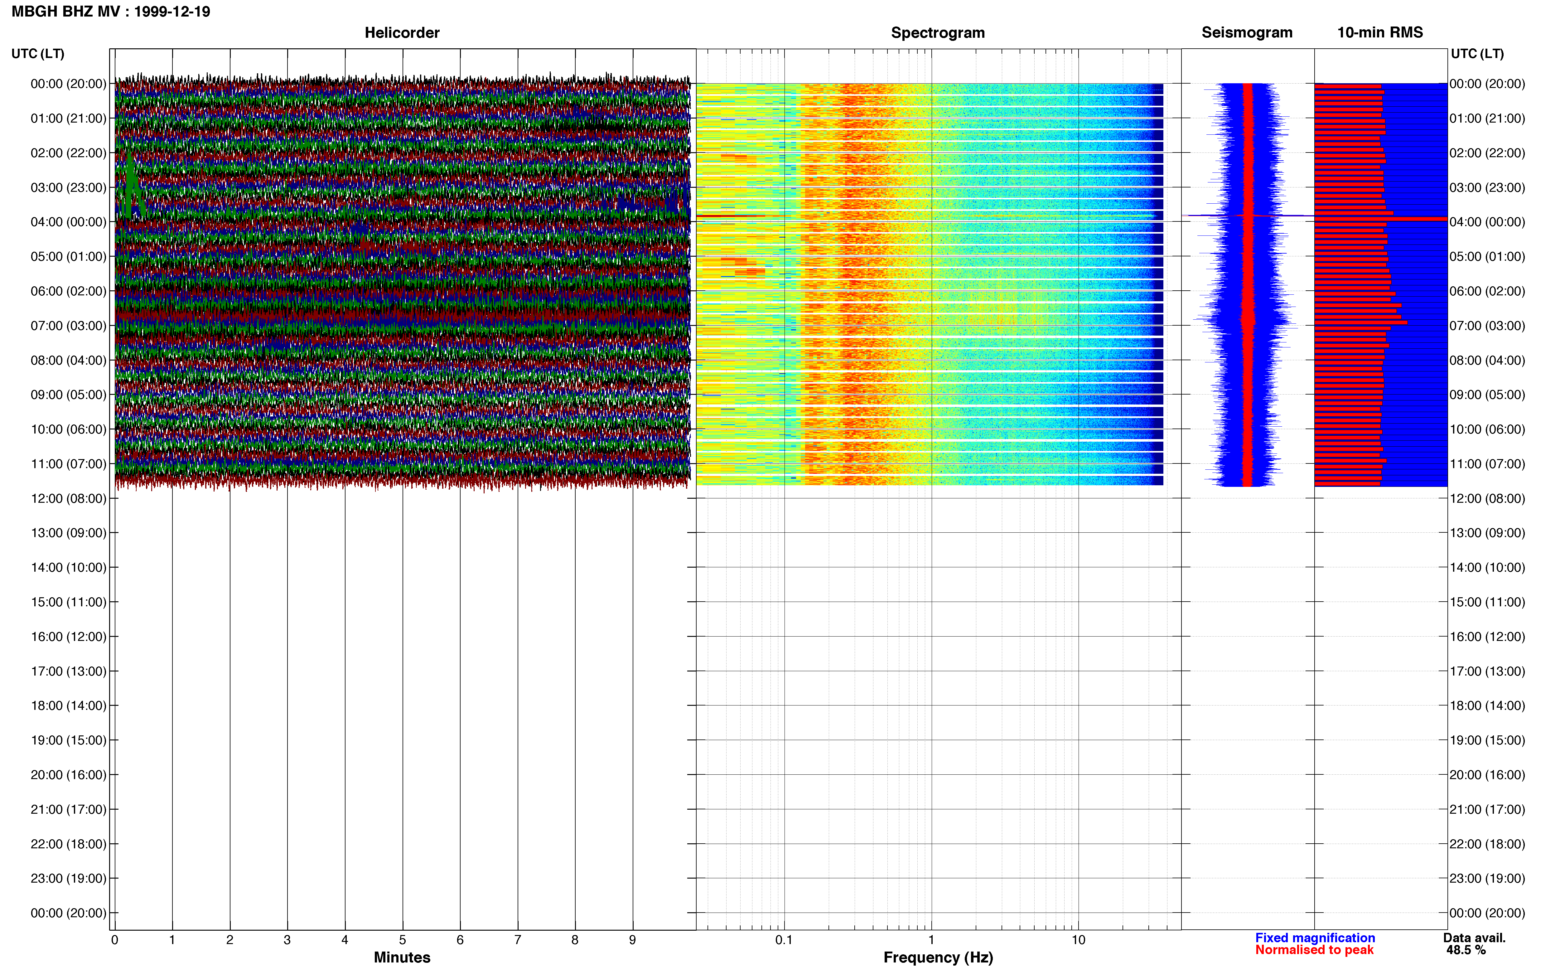Click the red low-frequency streak in the spectrogram

pyautogui.click(x=730, y=216)
